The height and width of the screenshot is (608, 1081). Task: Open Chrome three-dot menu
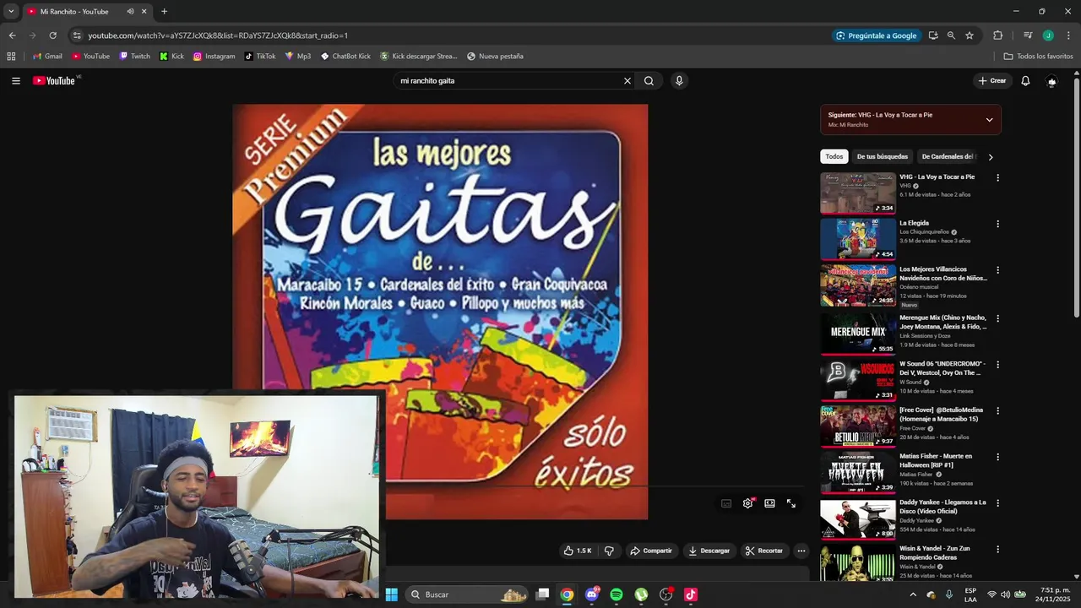(1069, 35)
